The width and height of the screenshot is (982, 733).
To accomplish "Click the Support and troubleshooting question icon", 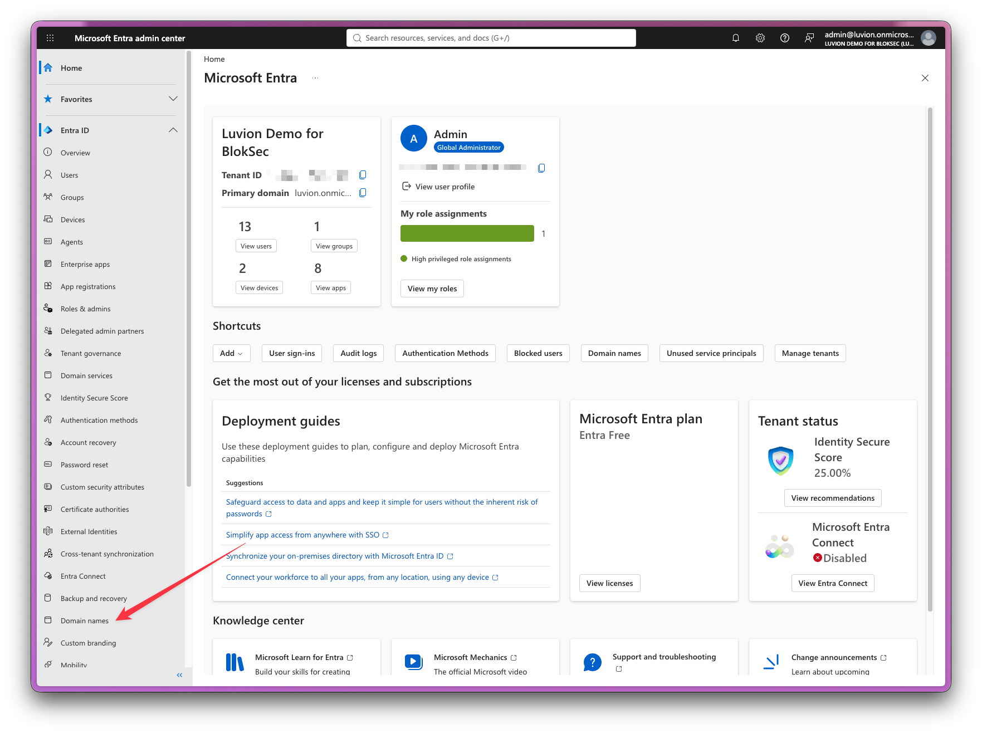I will (x=593, y=662).
